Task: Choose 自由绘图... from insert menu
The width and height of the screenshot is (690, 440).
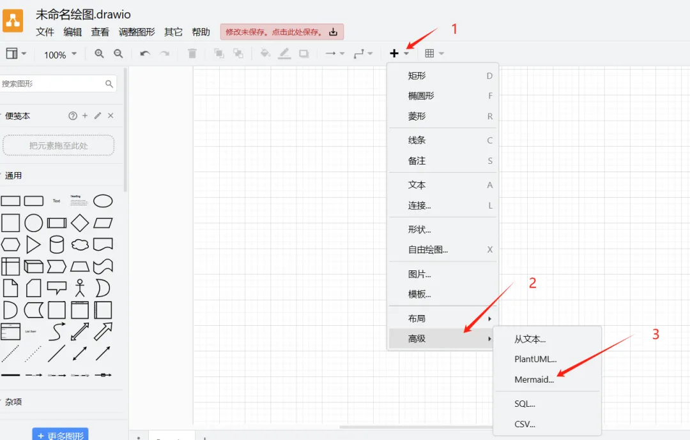Action: 442,249
